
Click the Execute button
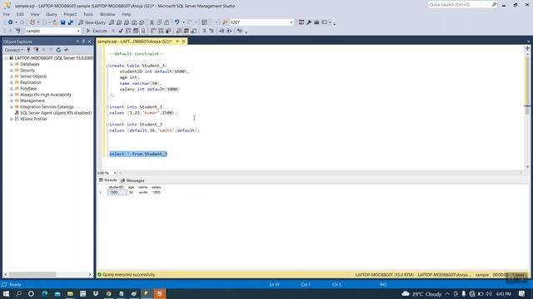(x=97, y=31)
